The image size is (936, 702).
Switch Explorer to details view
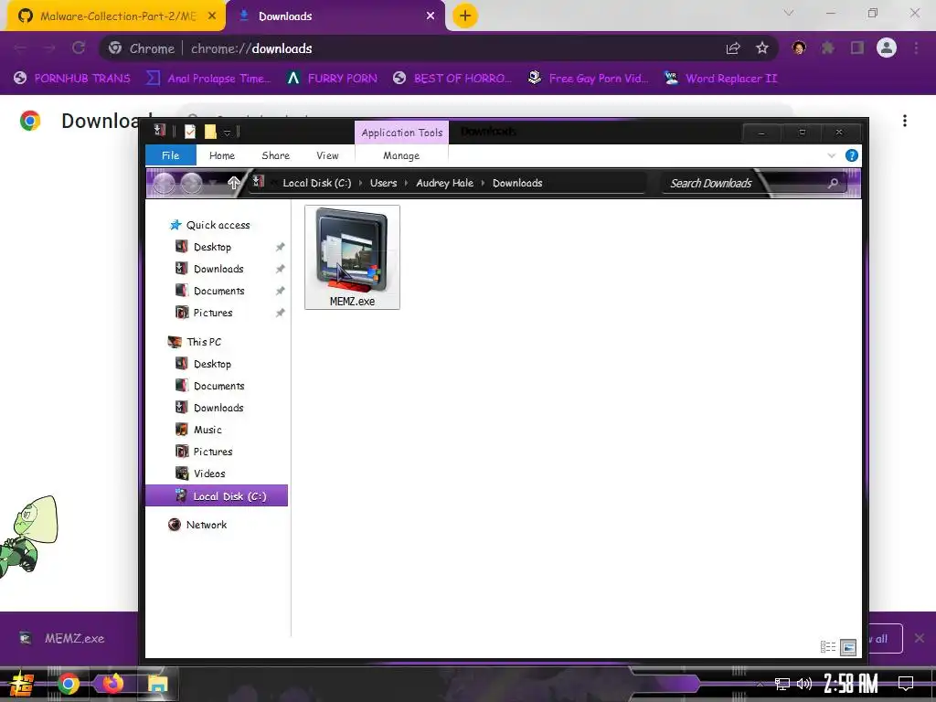coord(828,646)
